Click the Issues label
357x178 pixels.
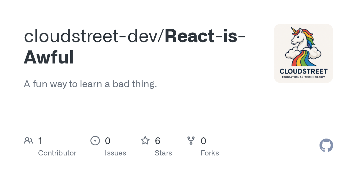[x=115, y=153]
